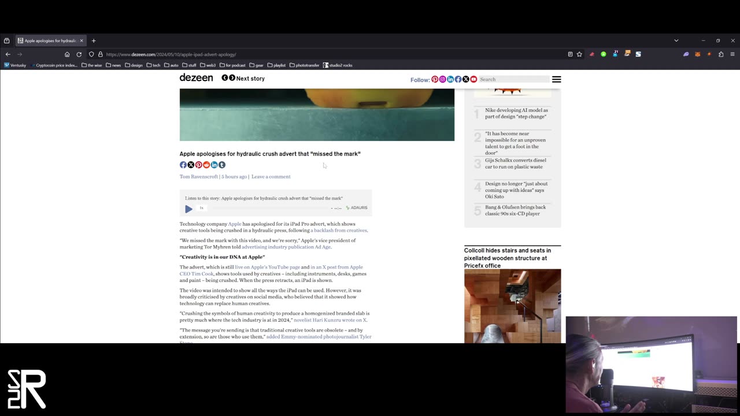740x416 pixels.
Task: Open the Ventusky bookmark
Action: pyautogui.click(x=15, y=65)
